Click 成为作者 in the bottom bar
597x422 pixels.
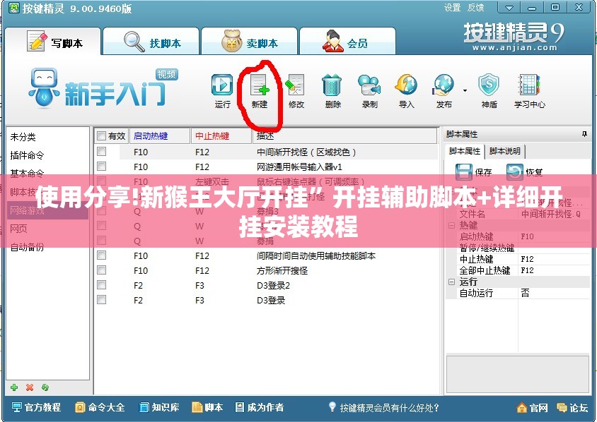tap(260, 408)
